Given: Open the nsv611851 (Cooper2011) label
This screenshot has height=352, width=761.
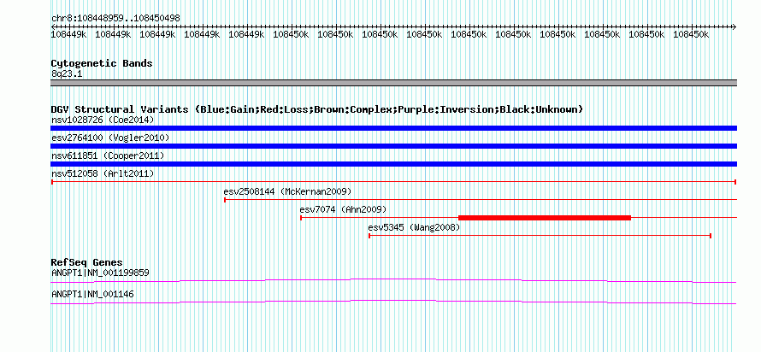Looking at the screenshot, I should point(108,155).
